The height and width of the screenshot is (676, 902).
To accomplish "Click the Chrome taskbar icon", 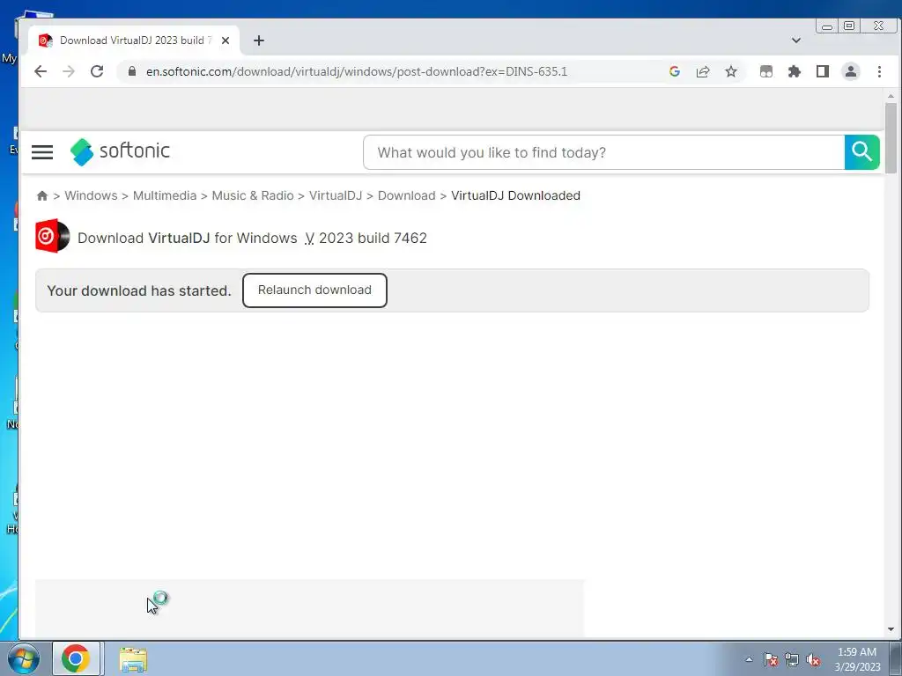I will [x=76, y=658].
